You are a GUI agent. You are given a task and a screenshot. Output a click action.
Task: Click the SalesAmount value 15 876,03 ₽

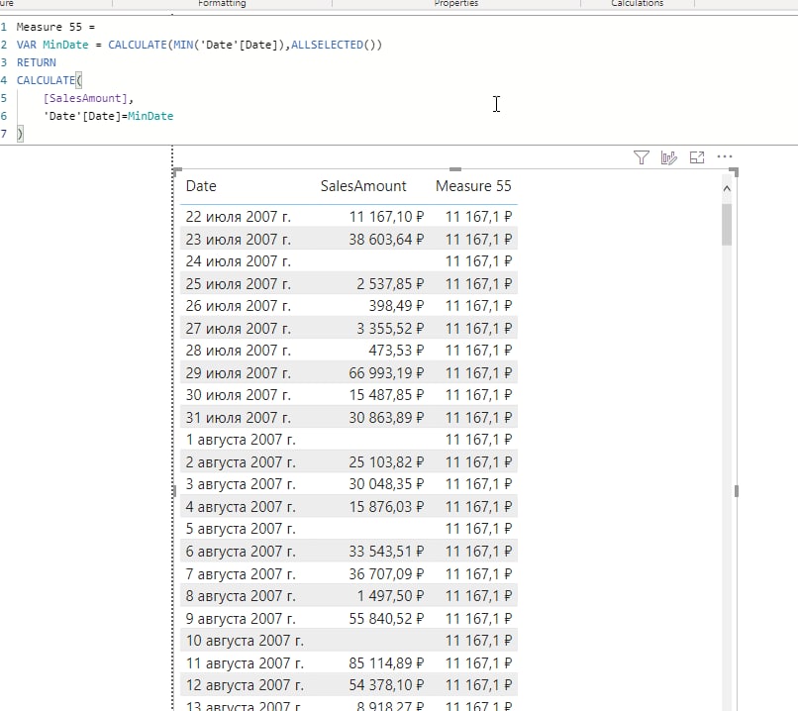pos(386,506)
